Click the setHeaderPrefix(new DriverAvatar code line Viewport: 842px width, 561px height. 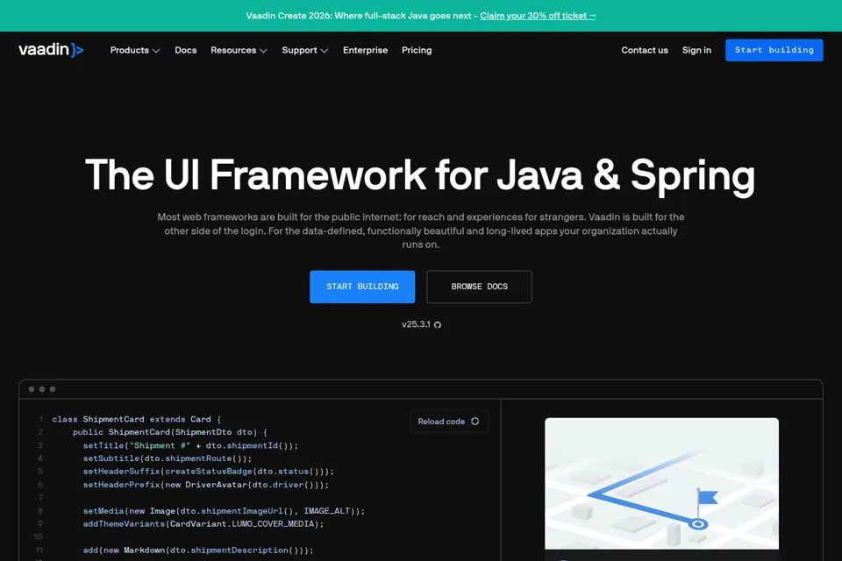coord(205,485)
